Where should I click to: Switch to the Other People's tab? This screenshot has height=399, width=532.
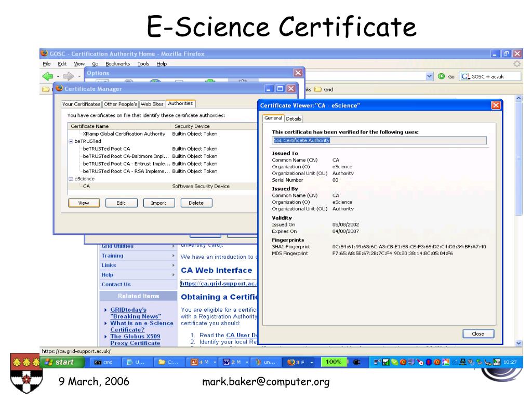click(121, 104)
